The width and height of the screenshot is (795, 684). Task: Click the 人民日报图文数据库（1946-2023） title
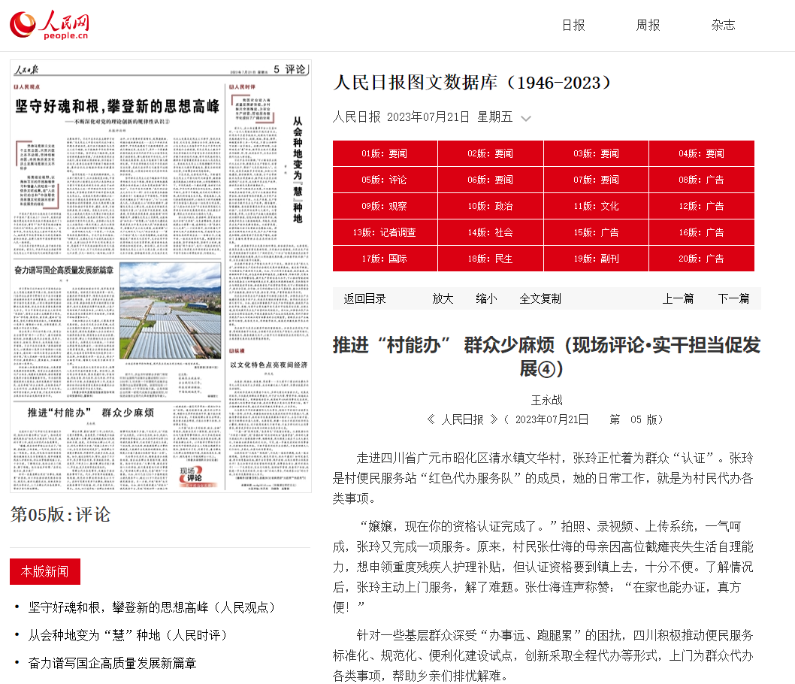tap(472, 83)
